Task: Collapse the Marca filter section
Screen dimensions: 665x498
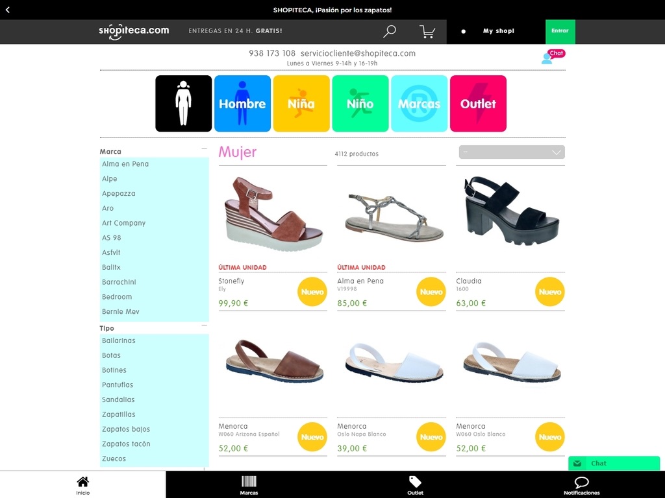Action: 204,148
